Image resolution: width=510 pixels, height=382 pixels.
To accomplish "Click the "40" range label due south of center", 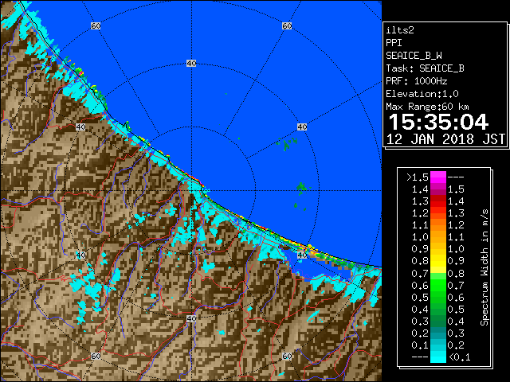I will [x=191, y=318].
